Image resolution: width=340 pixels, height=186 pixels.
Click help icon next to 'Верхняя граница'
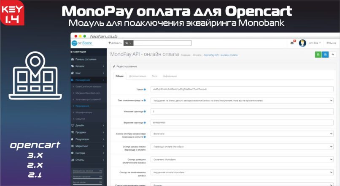[x=145, y=123]
